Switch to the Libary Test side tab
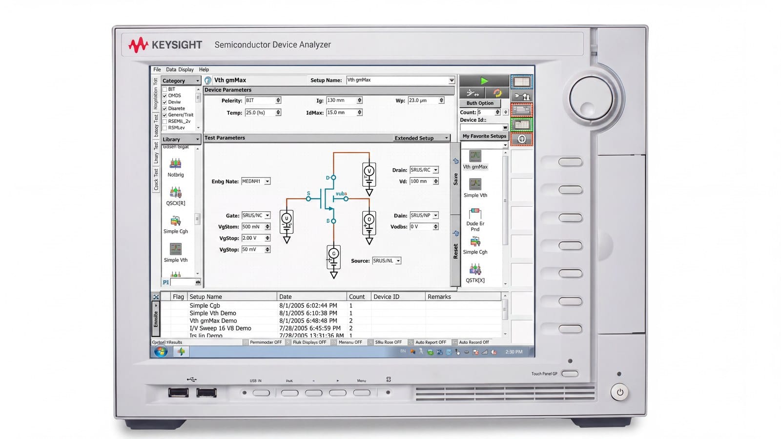The height and width of the screenshot is (439, 781). [x=156, y=153]
